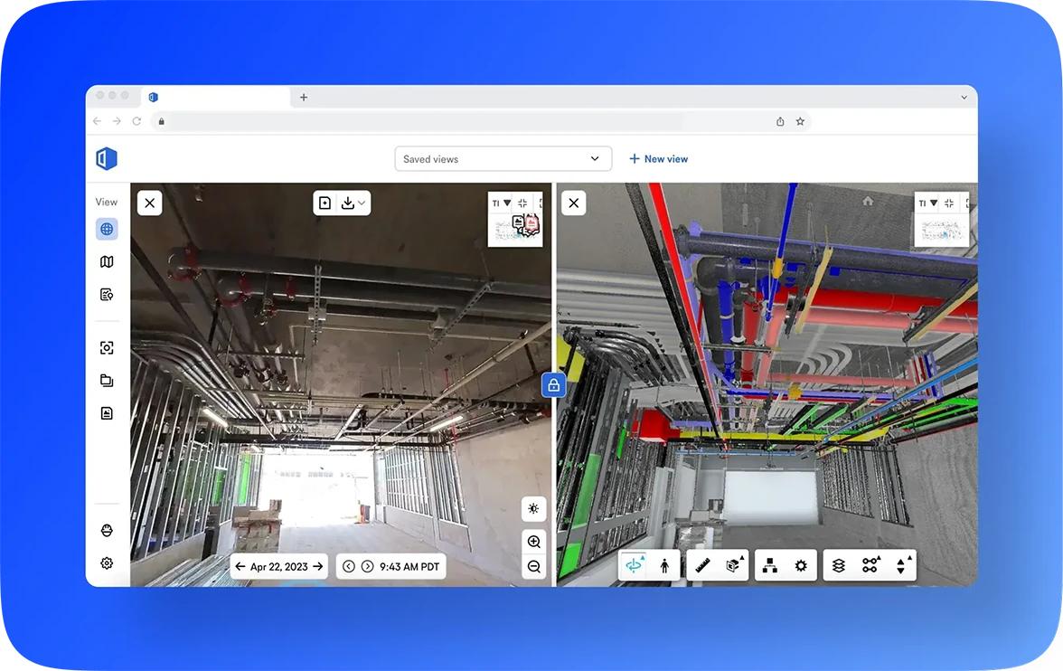Select the globe 360 view icon
The height and width of the screenshot is (671, 1063).
click(x=107, y=229)
